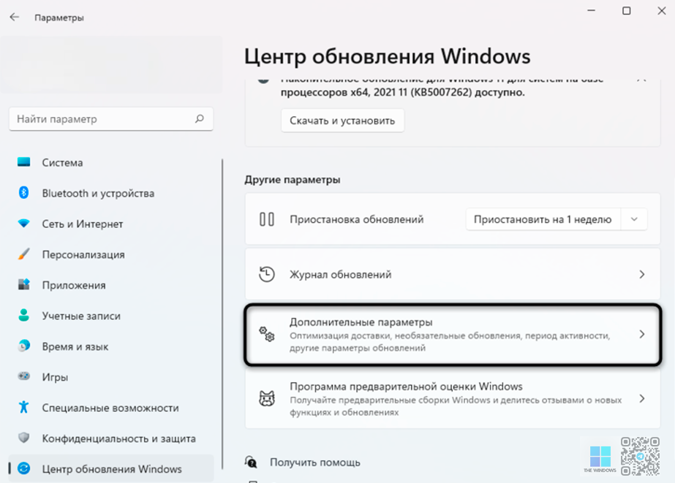Open Журнал обновлений
Screen dimensions: 675x483
[453, 274]
